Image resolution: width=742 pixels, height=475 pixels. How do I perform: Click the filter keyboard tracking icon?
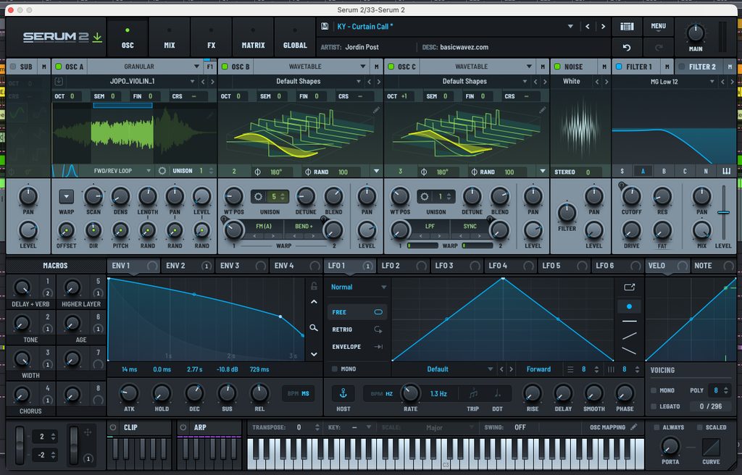pyautogui.click(x=726, y=172)
